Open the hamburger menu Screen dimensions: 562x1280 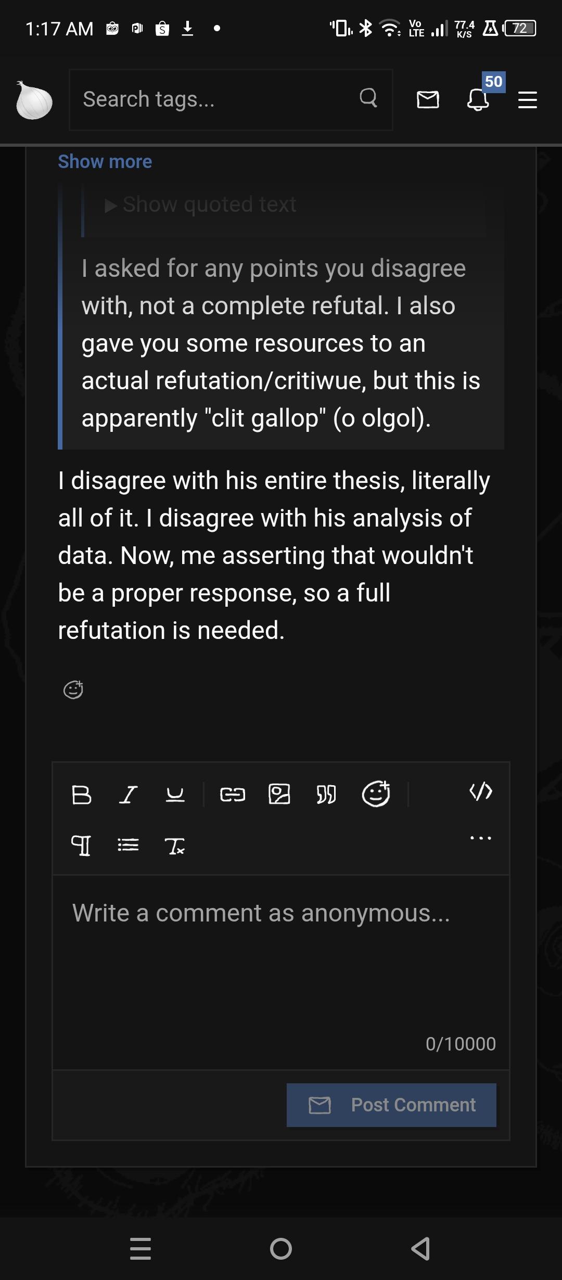527,100
